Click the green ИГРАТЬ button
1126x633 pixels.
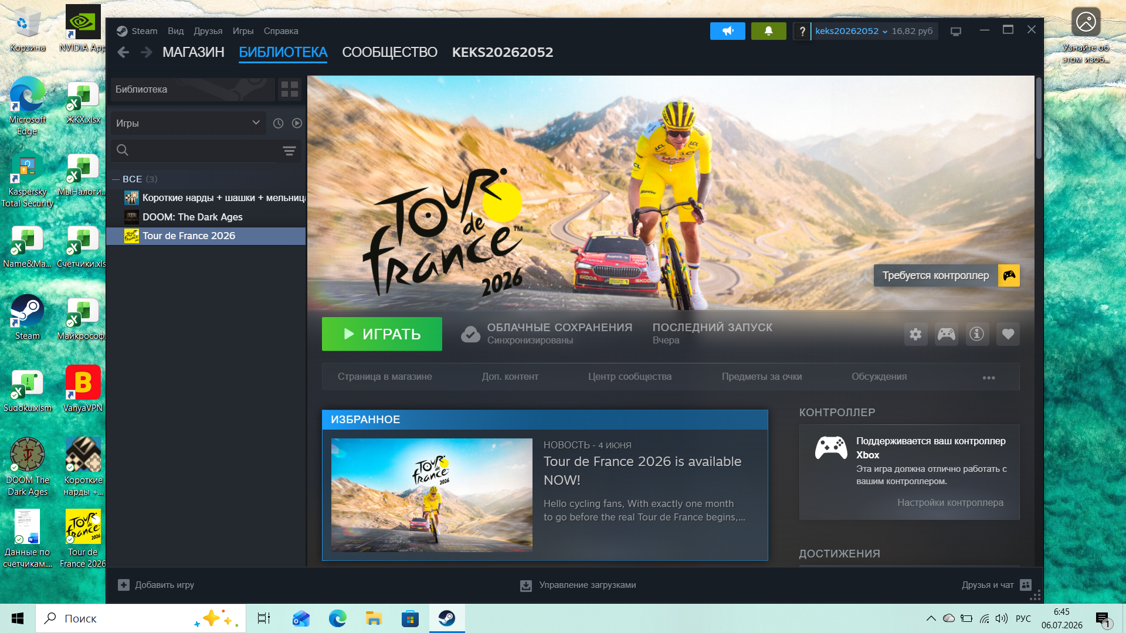[x=382, y=334]
